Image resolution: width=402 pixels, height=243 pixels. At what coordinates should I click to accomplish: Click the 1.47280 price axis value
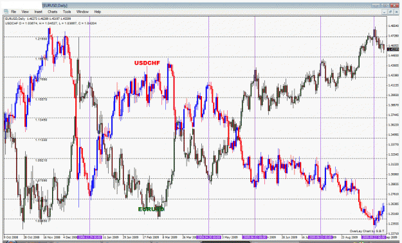point(394,36)
